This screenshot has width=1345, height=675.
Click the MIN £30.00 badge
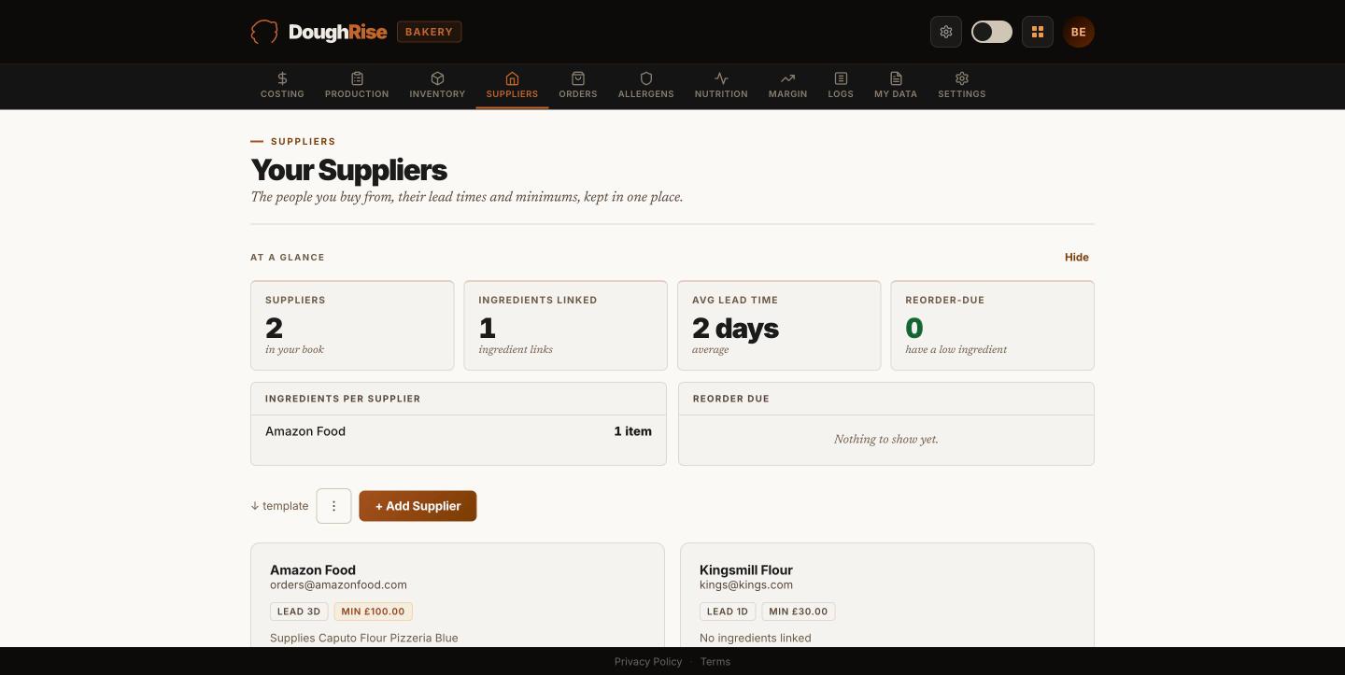tap(799, 612)
